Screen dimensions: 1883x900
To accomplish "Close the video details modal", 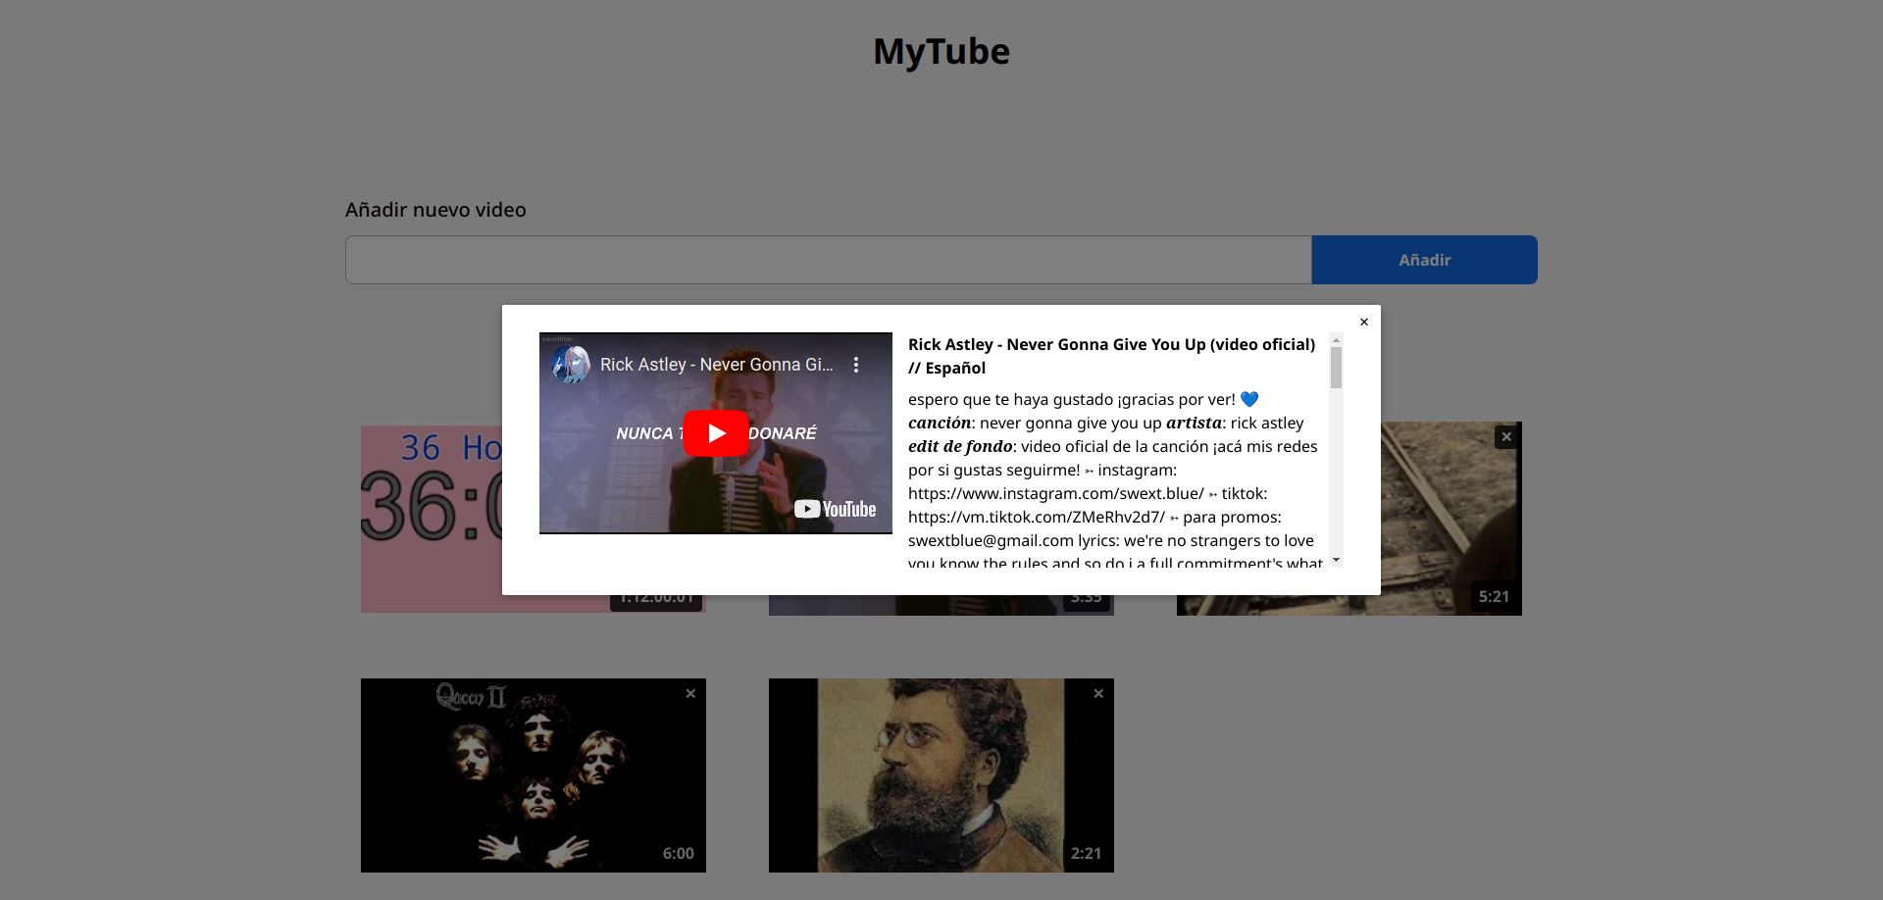I will point(1363,322).
